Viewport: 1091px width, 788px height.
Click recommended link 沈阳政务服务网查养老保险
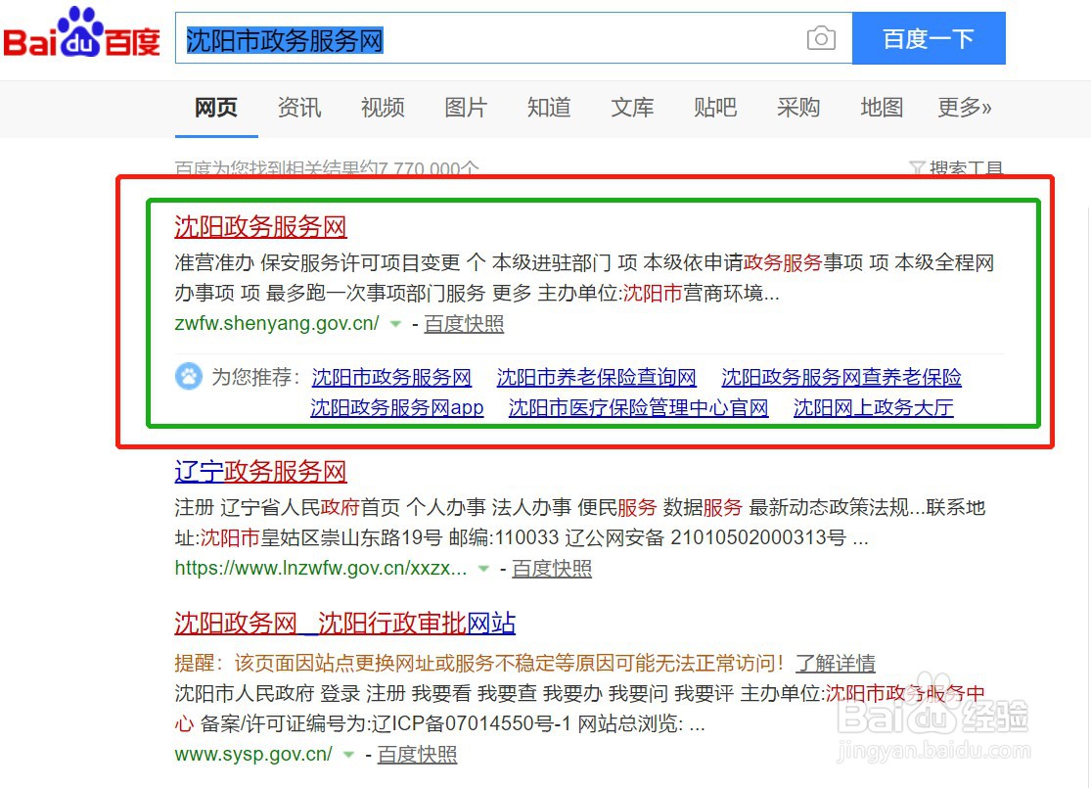coord(841,377)
